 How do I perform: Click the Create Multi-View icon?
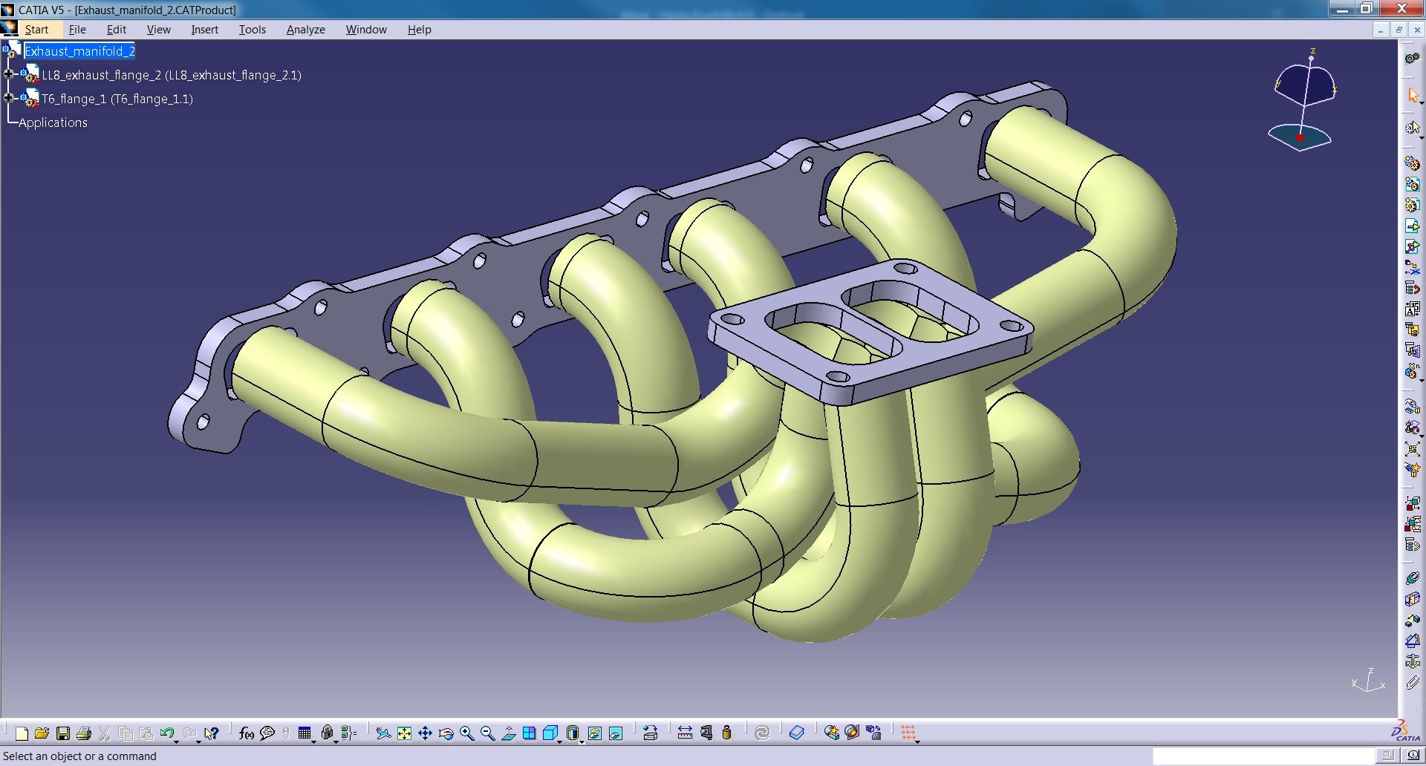pyautogui.click(x=530, y=733)
